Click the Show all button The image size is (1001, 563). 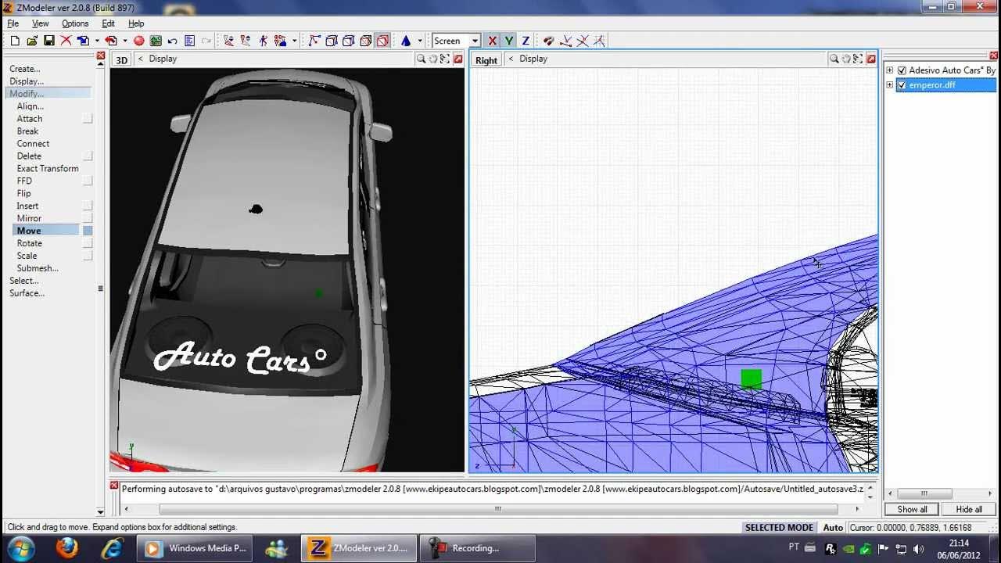pyautogui.click(x=912, y=509)
